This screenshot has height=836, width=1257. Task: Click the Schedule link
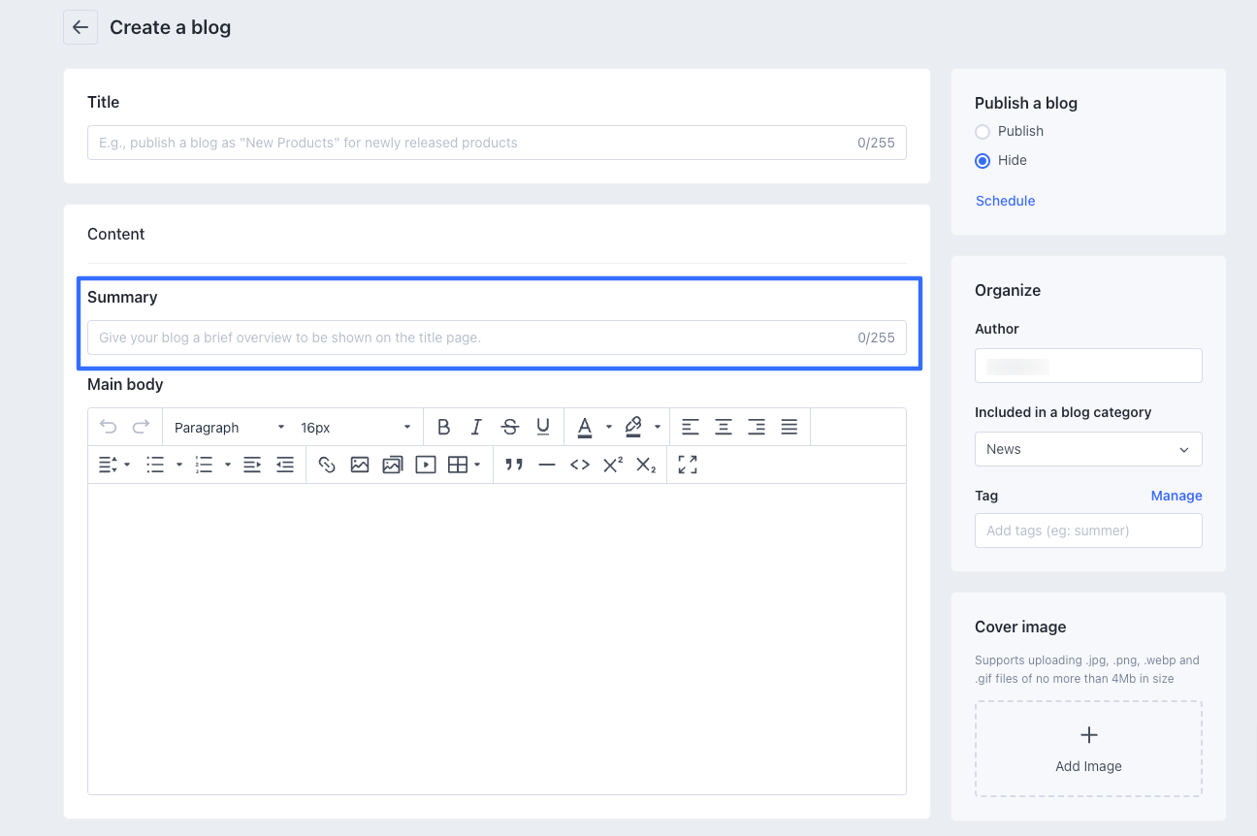pyautogui.click(x=1005, y=201)
